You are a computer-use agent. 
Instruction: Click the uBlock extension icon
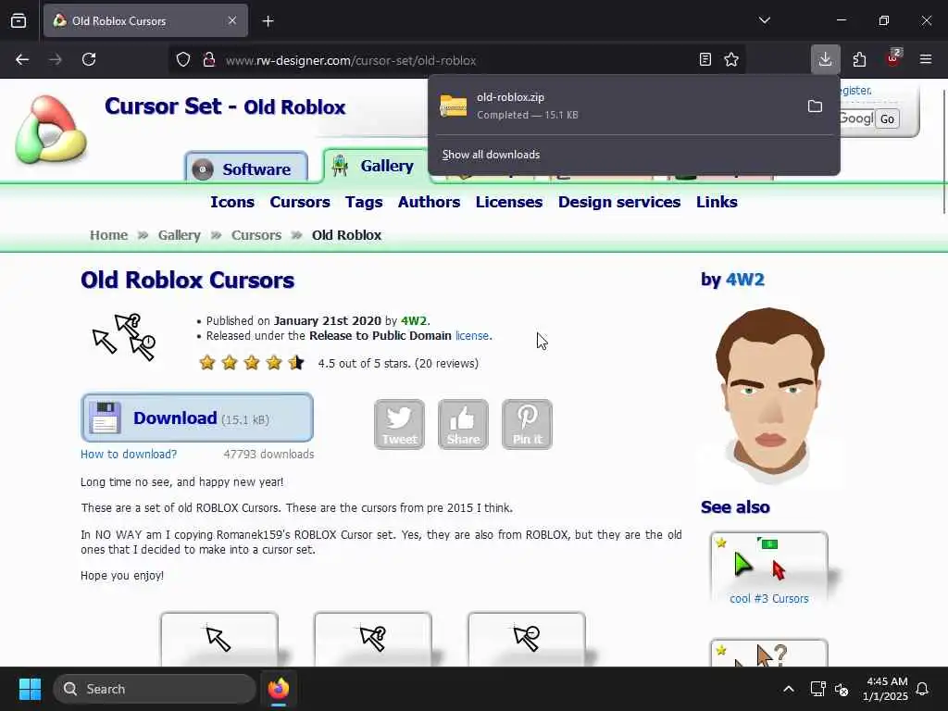point(893,58)
